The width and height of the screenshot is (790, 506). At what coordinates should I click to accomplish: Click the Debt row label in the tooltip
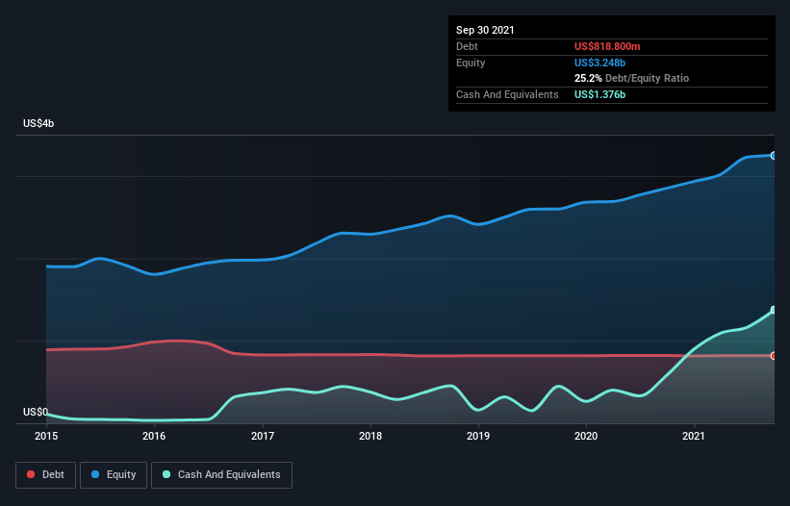point(467,46)
